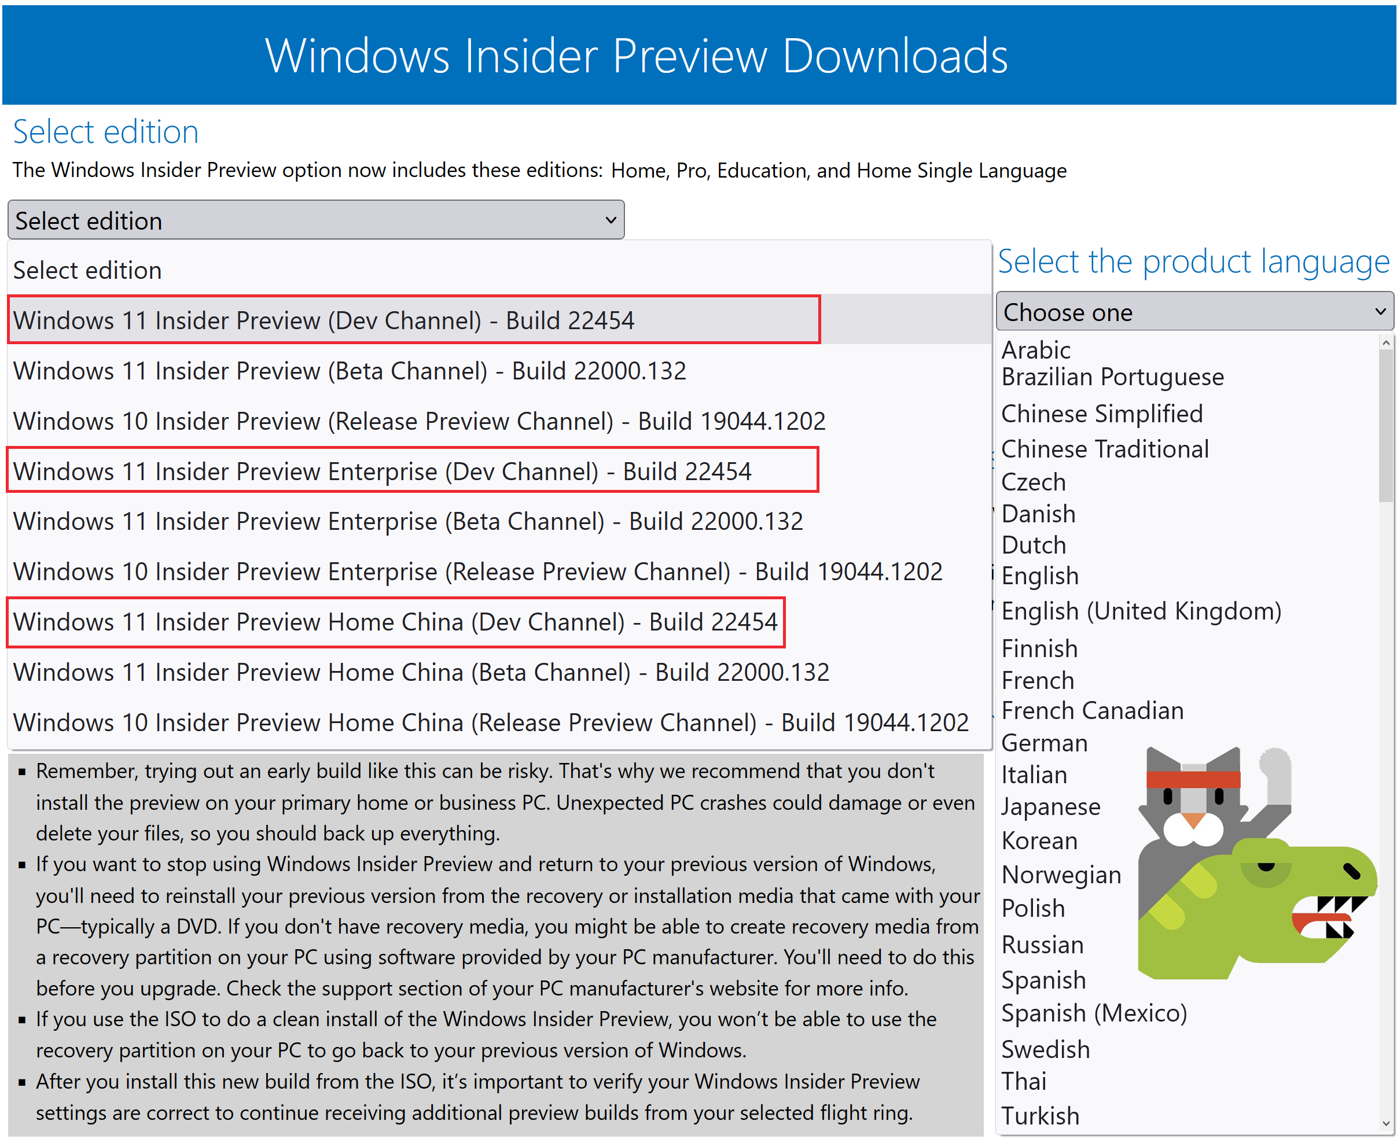Click the edition dropdown chevron arrow
This screenshot has width=1397, height=1143.
[x=611, y=220]
